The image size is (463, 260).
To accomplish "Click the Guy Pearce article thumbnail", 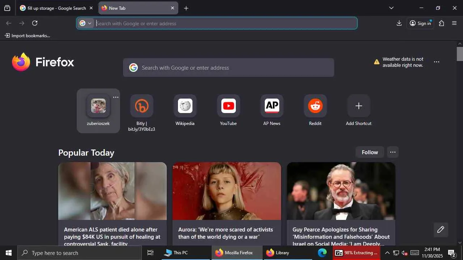I will tap(341, 191).
